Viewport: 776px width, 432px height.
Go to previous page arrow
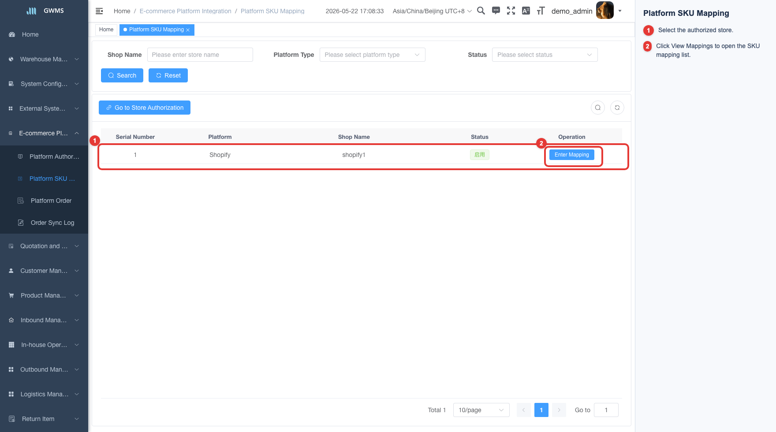pyautogui.click(x=524, y=410)
